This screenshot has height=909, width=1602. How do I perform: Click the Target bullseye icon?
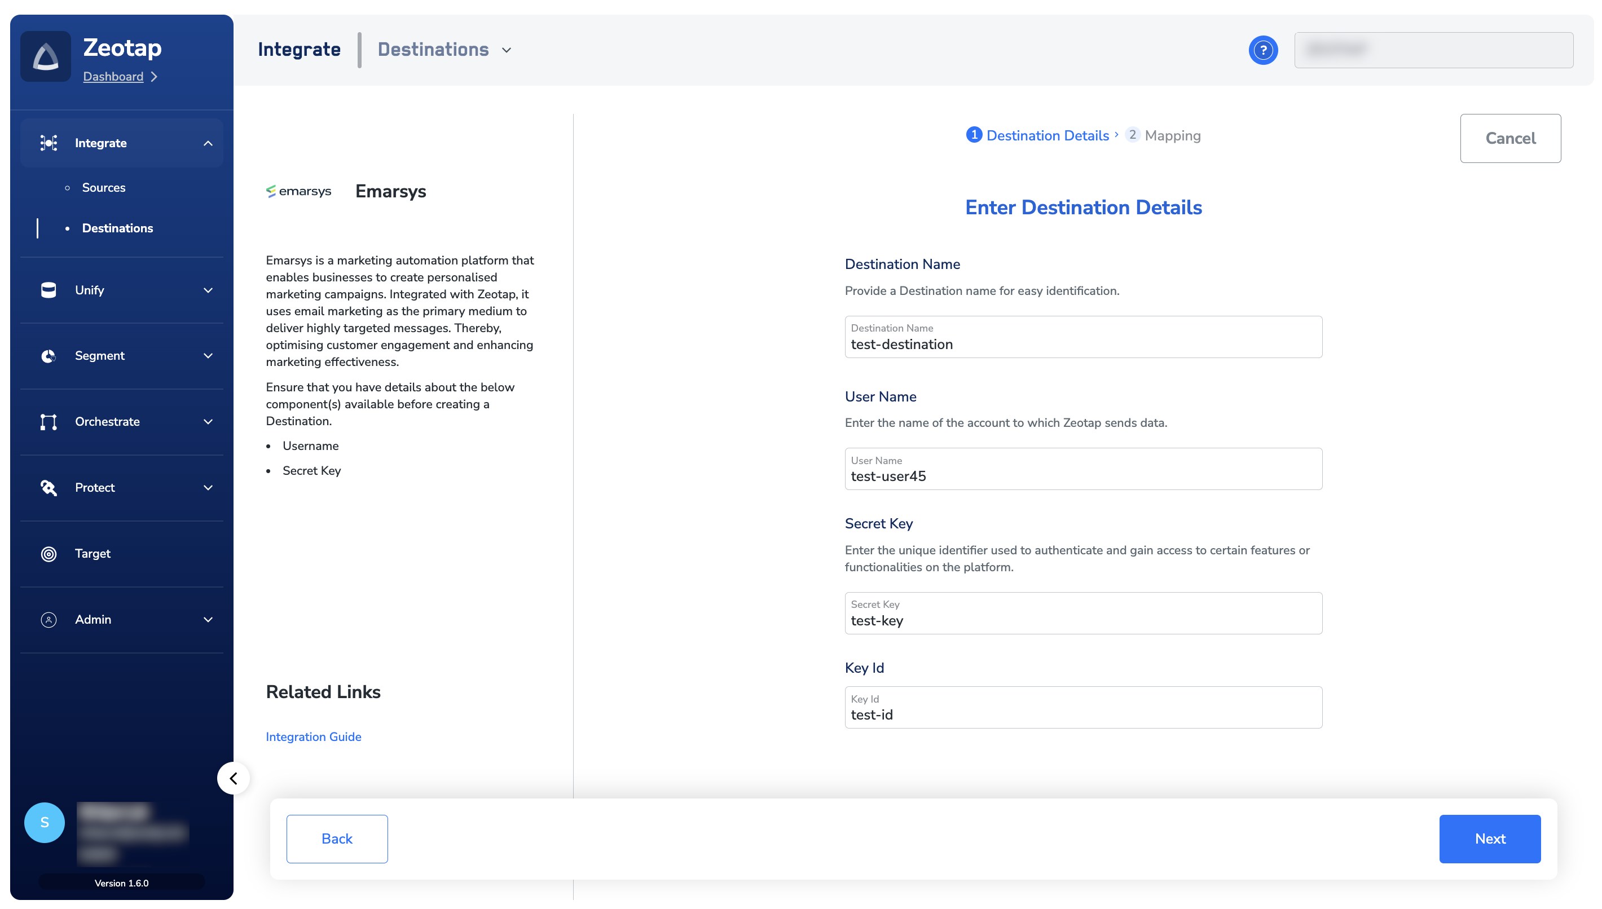(x=48, y=554)
